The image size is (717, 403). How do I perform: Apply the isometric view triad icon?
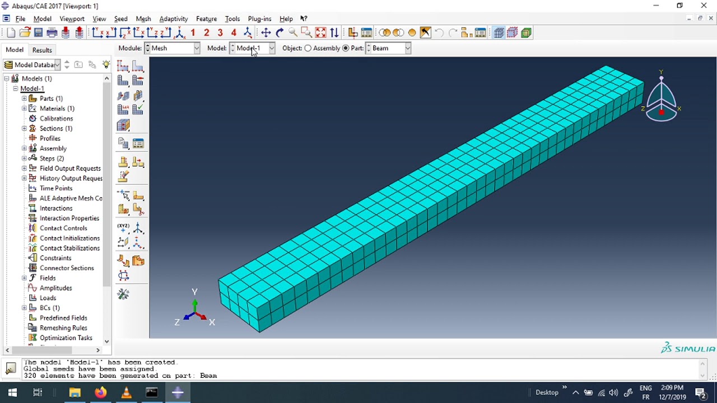[179, 33]
